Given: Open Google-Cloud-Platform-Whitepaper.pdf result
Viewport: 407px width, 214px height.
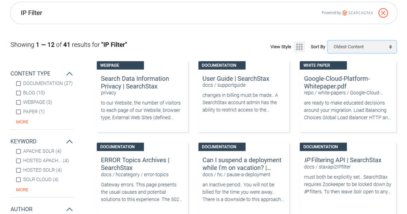Looking at the screenshot, I should [337, 82].
